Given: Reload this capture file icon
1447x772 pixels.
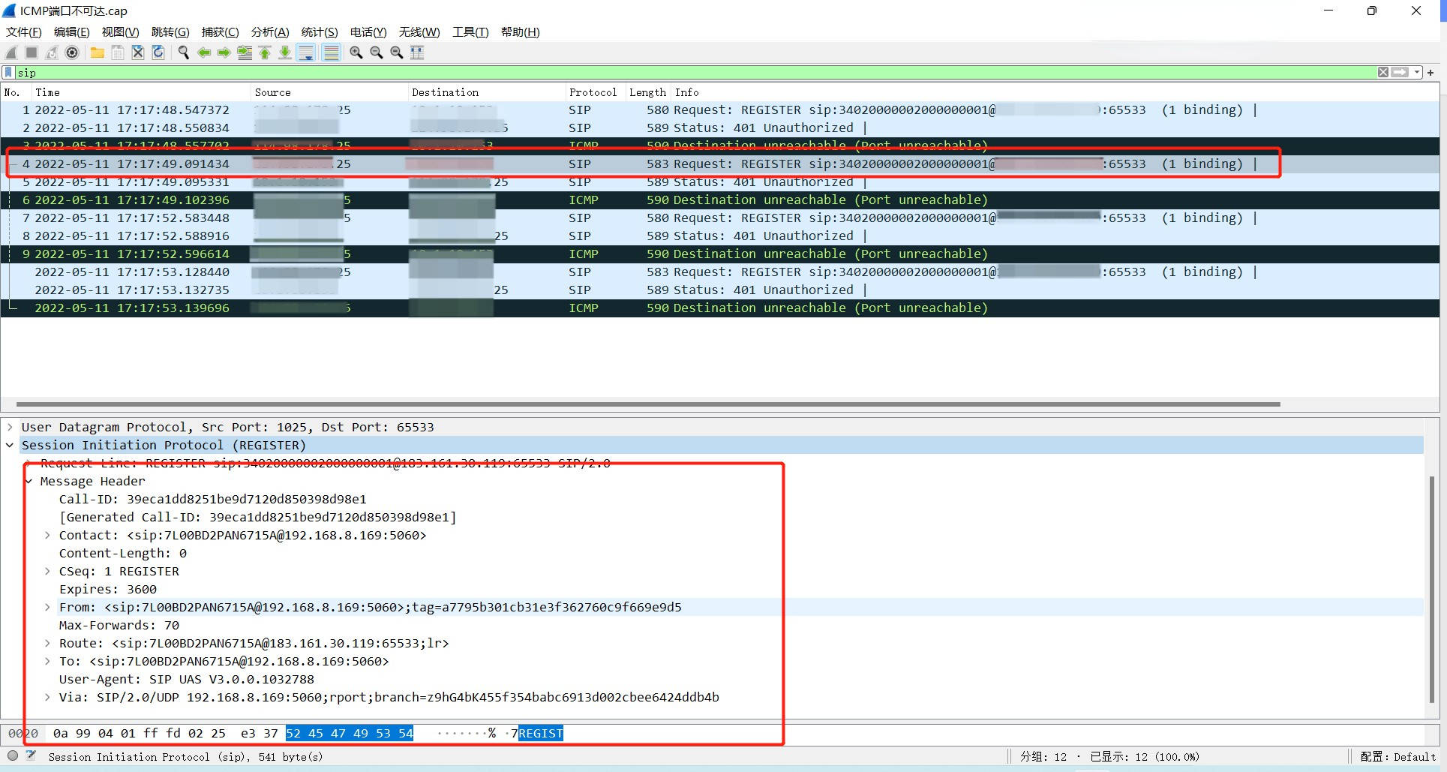Looking at the screenshot, I should (158, 53).
